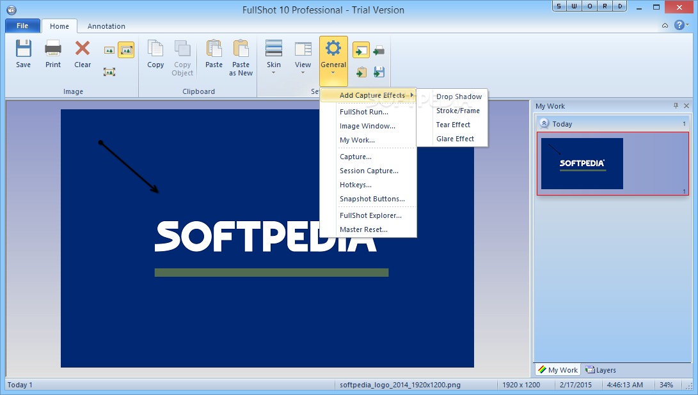Click the send-to-clipboard icon with green arrow
Viewport: 698px width, 395px height.
[361, 72]
